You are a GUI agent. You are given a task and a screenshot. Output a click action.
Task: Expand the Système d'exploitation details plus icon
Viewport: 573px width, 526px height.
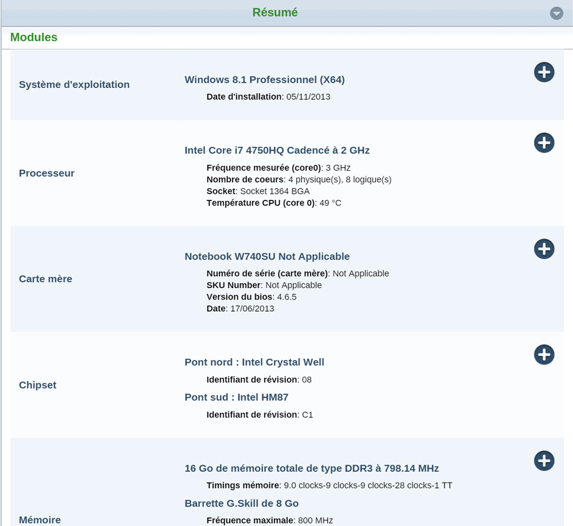[544, 72]
